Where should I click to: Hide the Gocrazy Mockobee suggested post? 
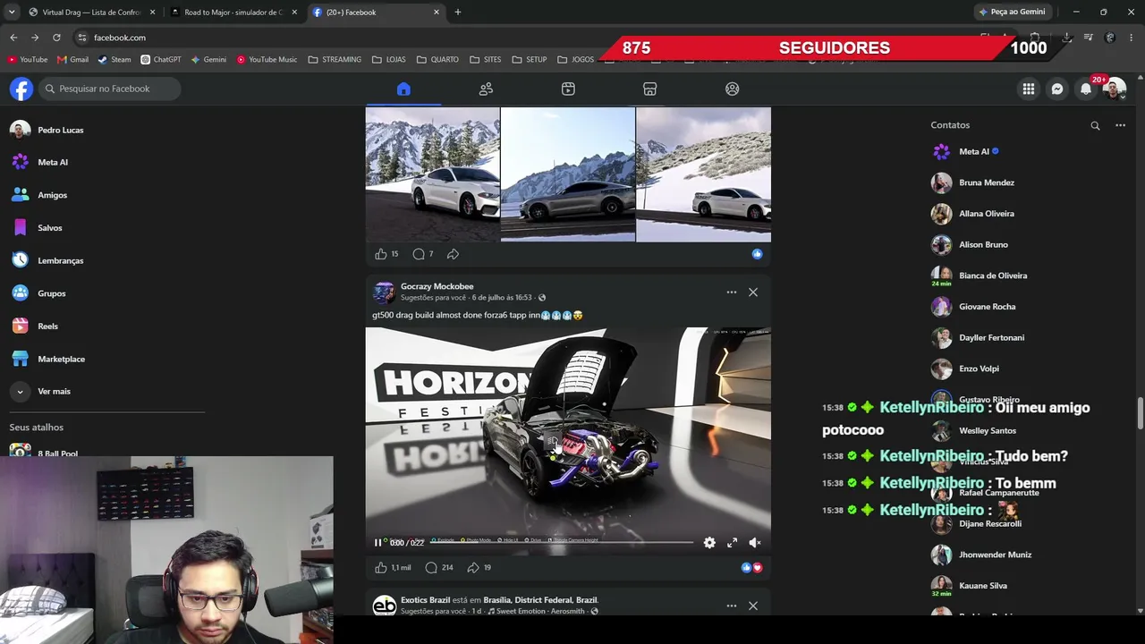[753, 292]
